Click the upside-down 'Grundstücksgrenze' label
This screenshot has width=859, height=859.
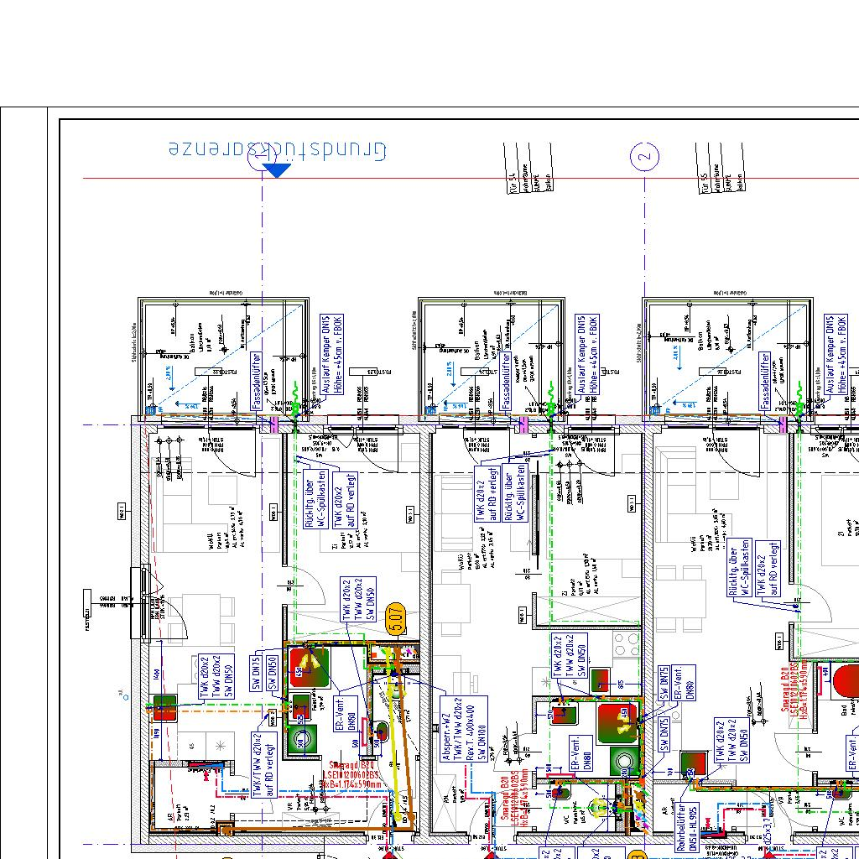[x=277, y=150]
